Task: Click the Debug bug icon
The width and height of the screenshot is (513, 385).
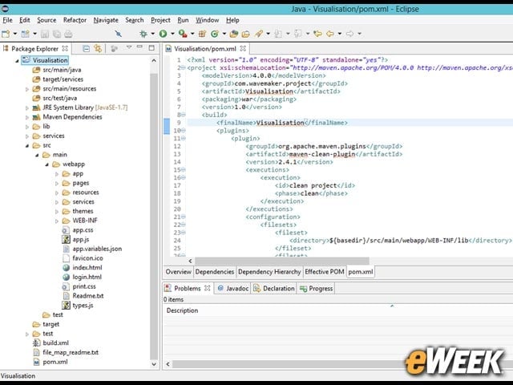Action: tap(143, 34)
